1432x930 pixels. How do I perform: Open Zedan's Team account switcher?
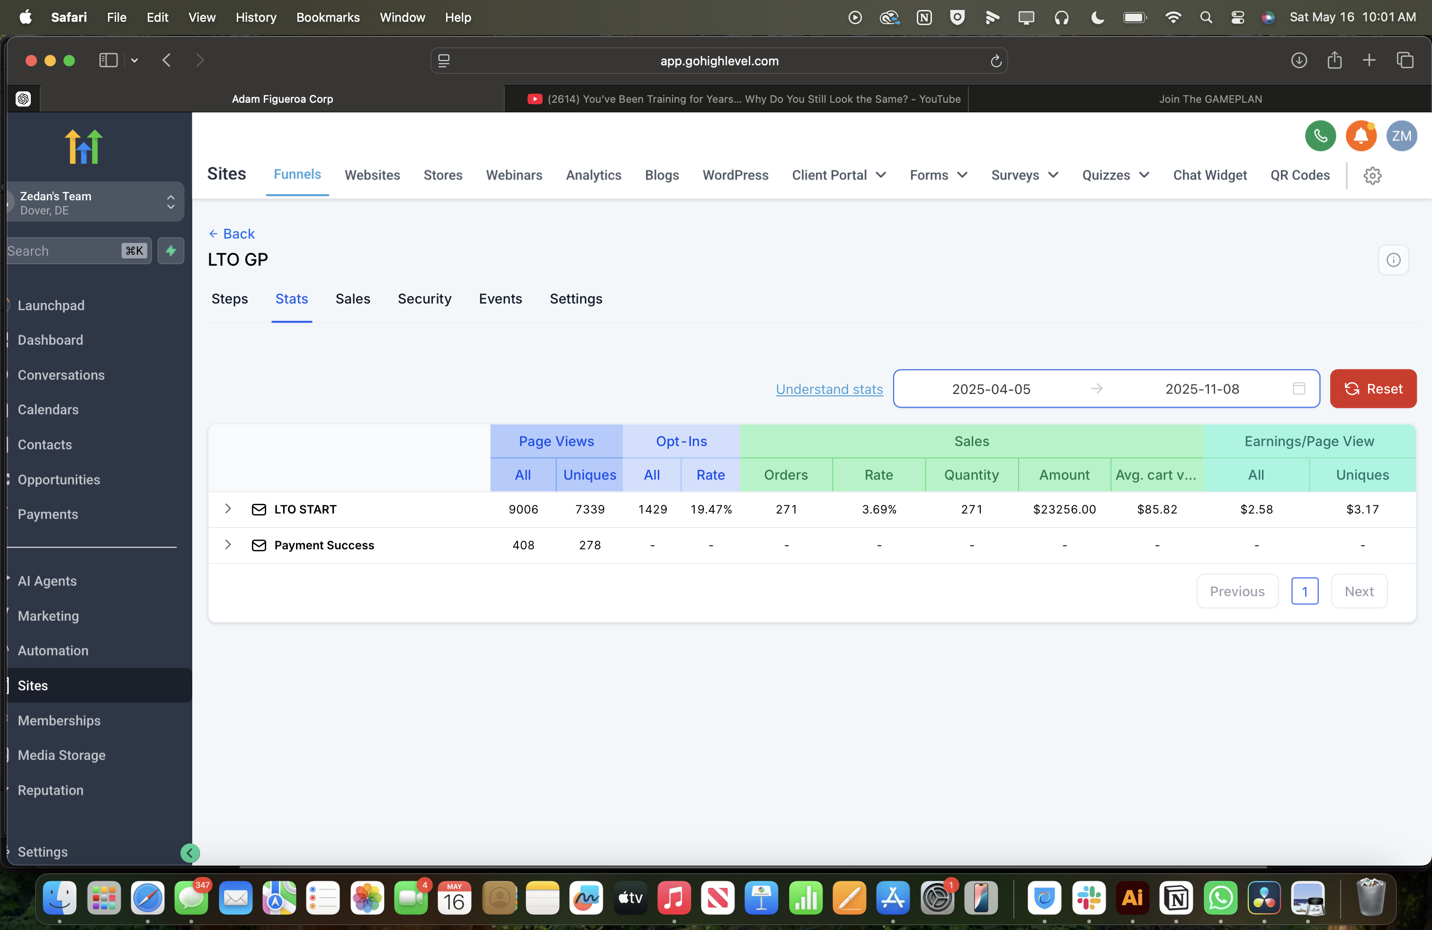click(x=95, y=203)
